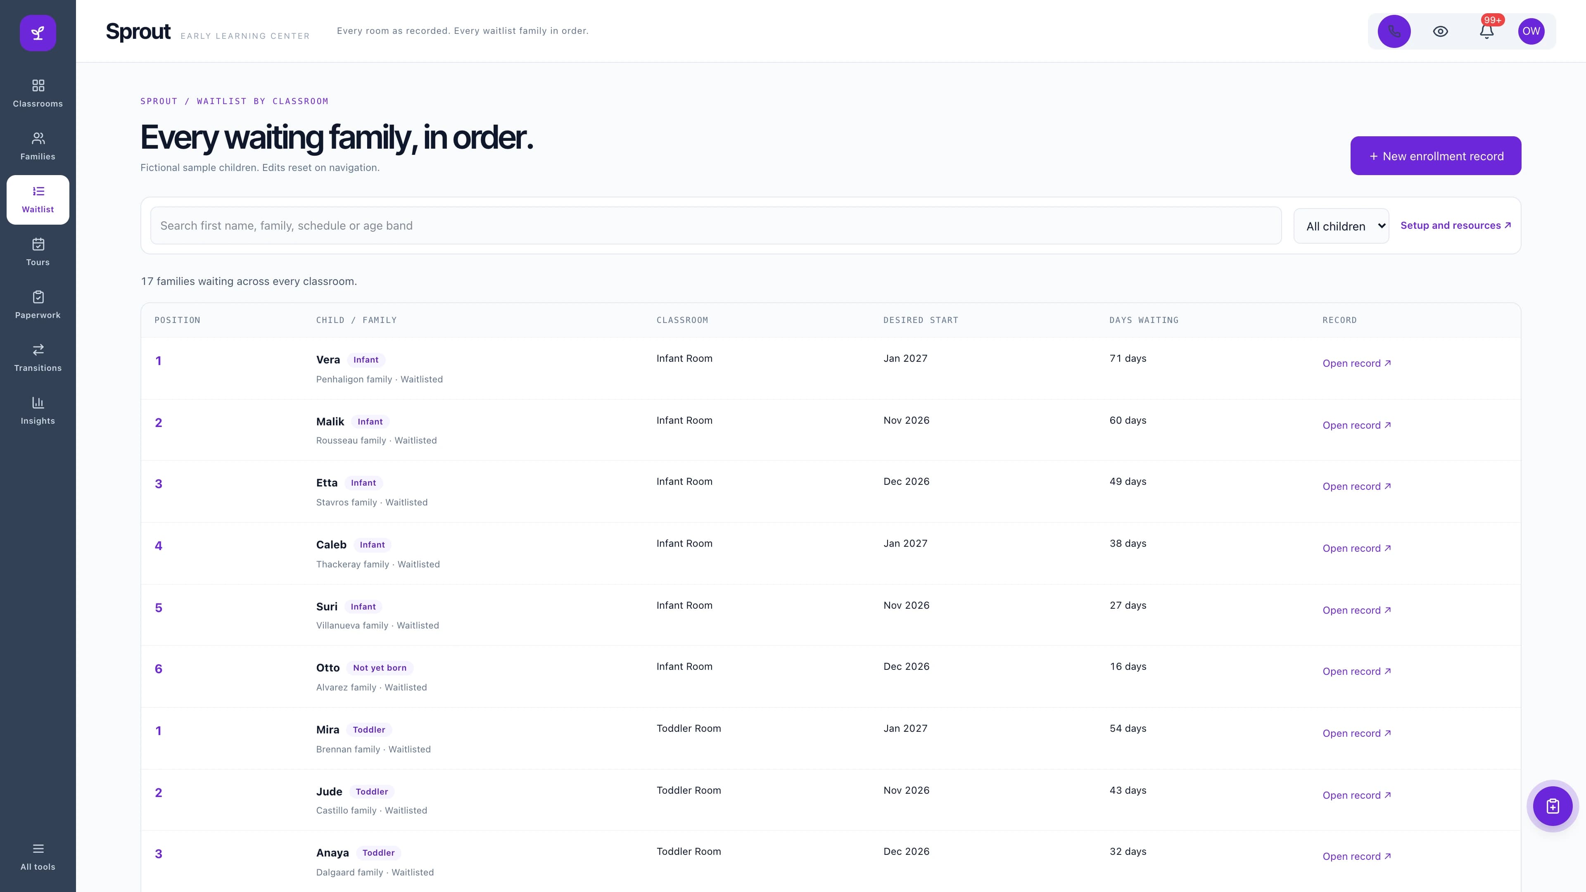Screen dimensions: 1586x892
Task: Click the Position column header
Action: [x=177, y=320]
